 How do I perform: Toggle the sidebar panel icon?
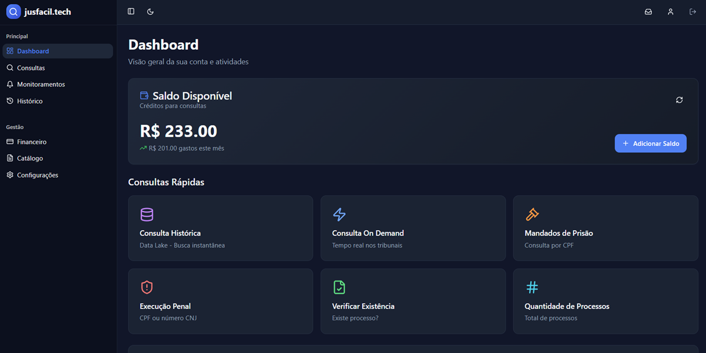[x=131, y=12]
